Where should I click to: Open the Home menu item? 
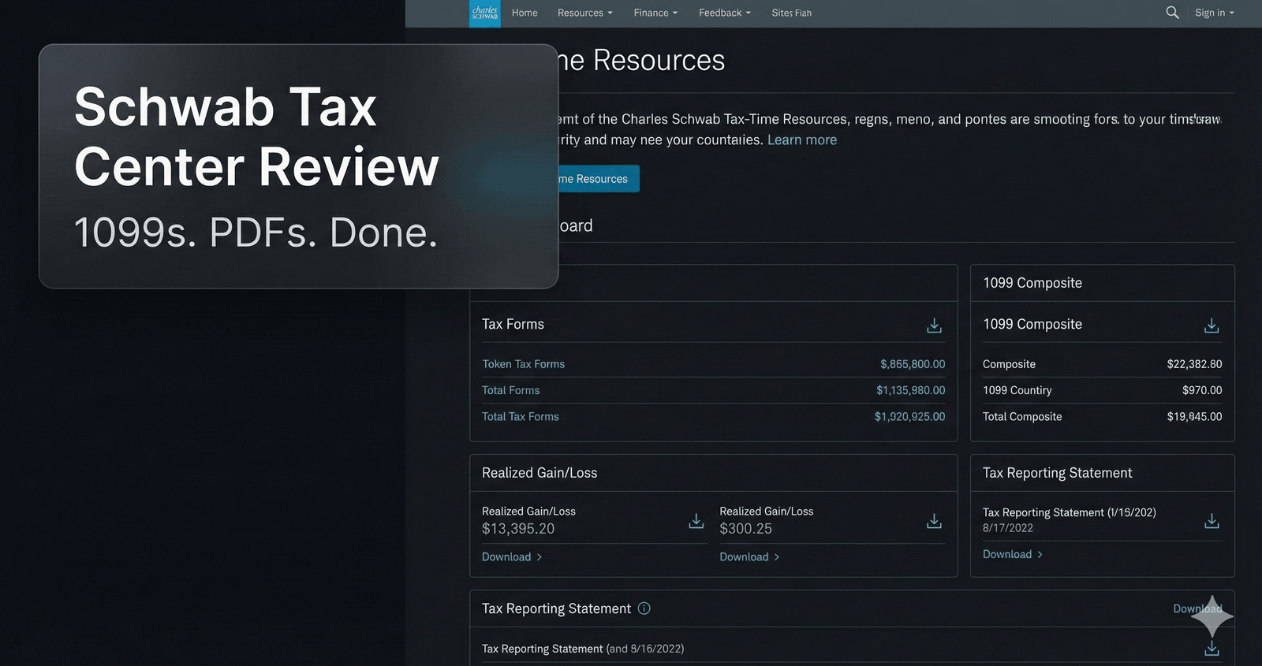525,13
